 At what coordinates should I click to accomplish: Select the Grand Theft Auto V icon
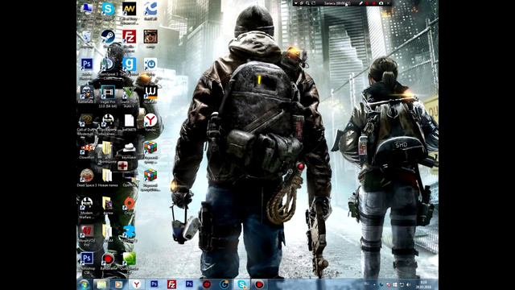[129, 92]
